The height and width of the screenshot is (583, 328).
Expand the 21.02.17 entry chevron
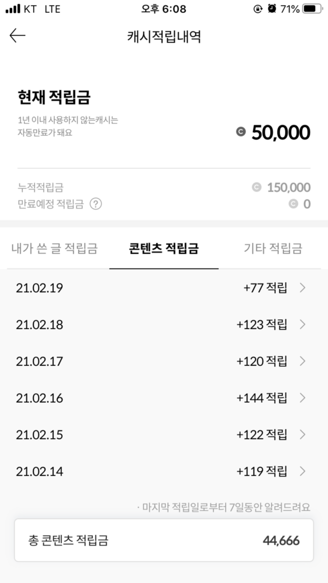pyautogui.click(x=302, y=361)
